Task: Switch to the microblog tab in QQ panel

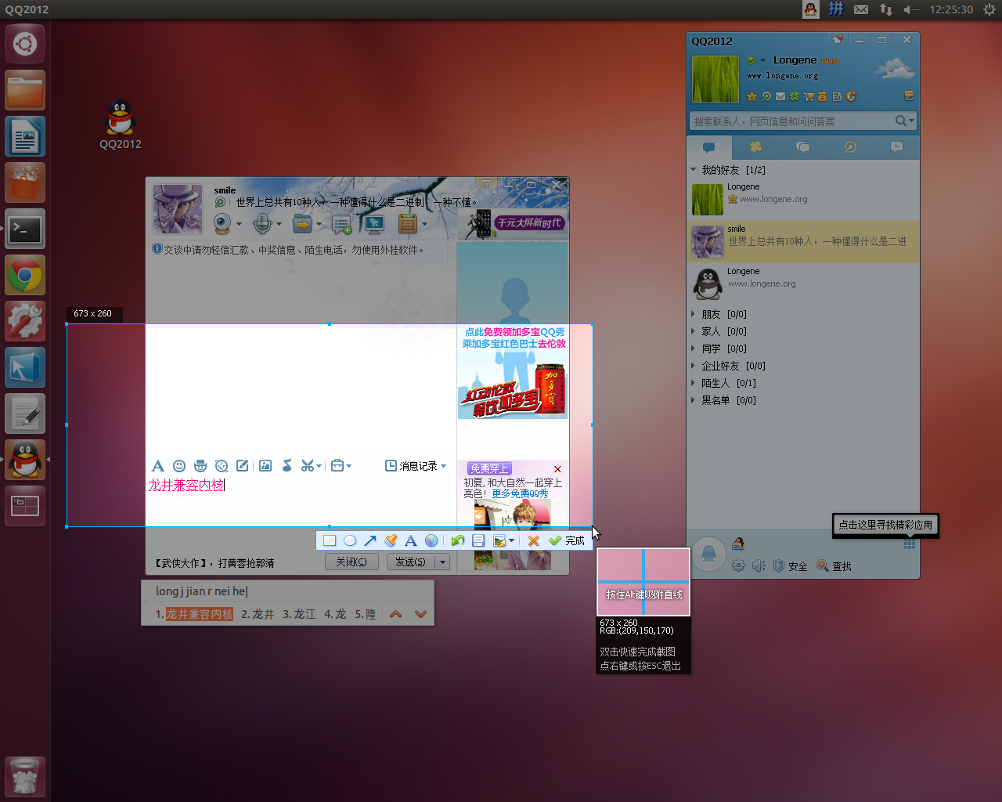Action: pos(849,147)
